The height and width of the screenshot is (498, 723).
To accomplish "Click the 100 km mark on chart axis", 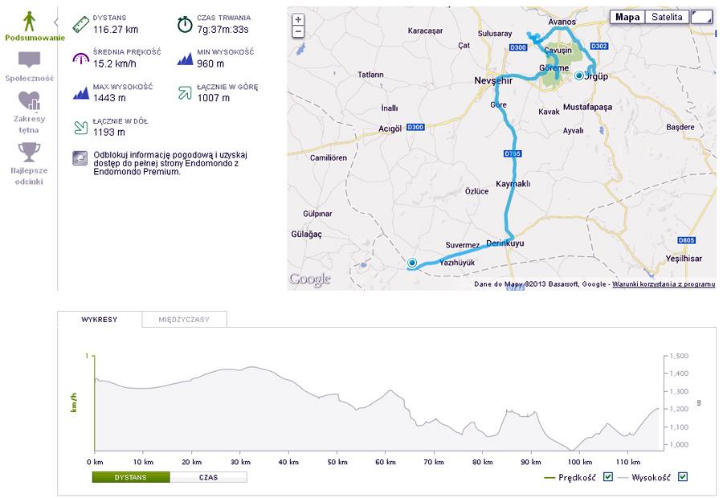I will point(579,462).
